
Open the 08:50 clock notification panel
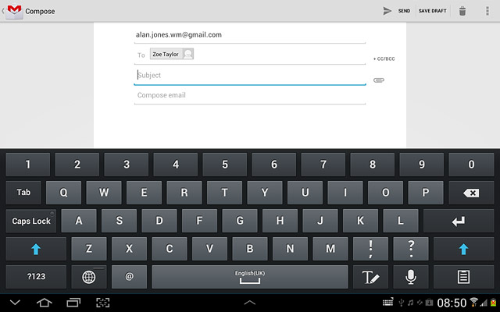click(452, 303)
